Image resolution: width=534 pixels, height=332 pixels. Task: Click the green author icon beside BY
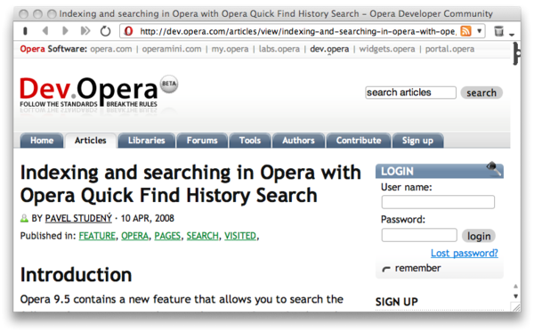click(x=24, y=218)
